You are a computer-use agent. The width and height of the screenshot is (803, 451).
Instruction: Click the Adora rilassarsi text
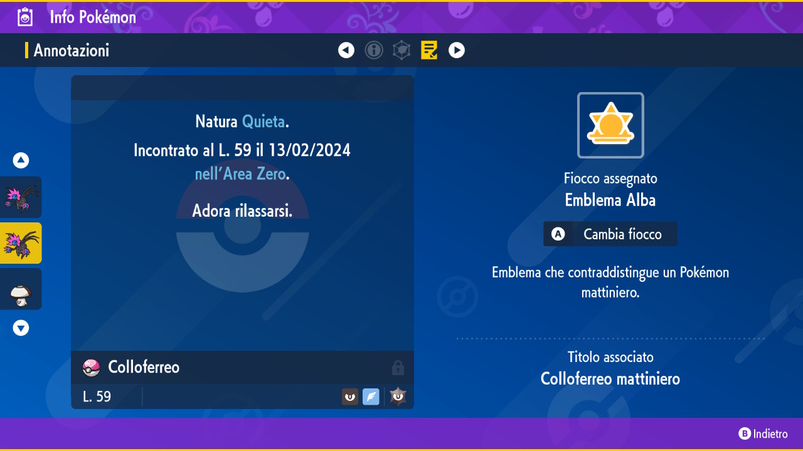pos(242,210)
